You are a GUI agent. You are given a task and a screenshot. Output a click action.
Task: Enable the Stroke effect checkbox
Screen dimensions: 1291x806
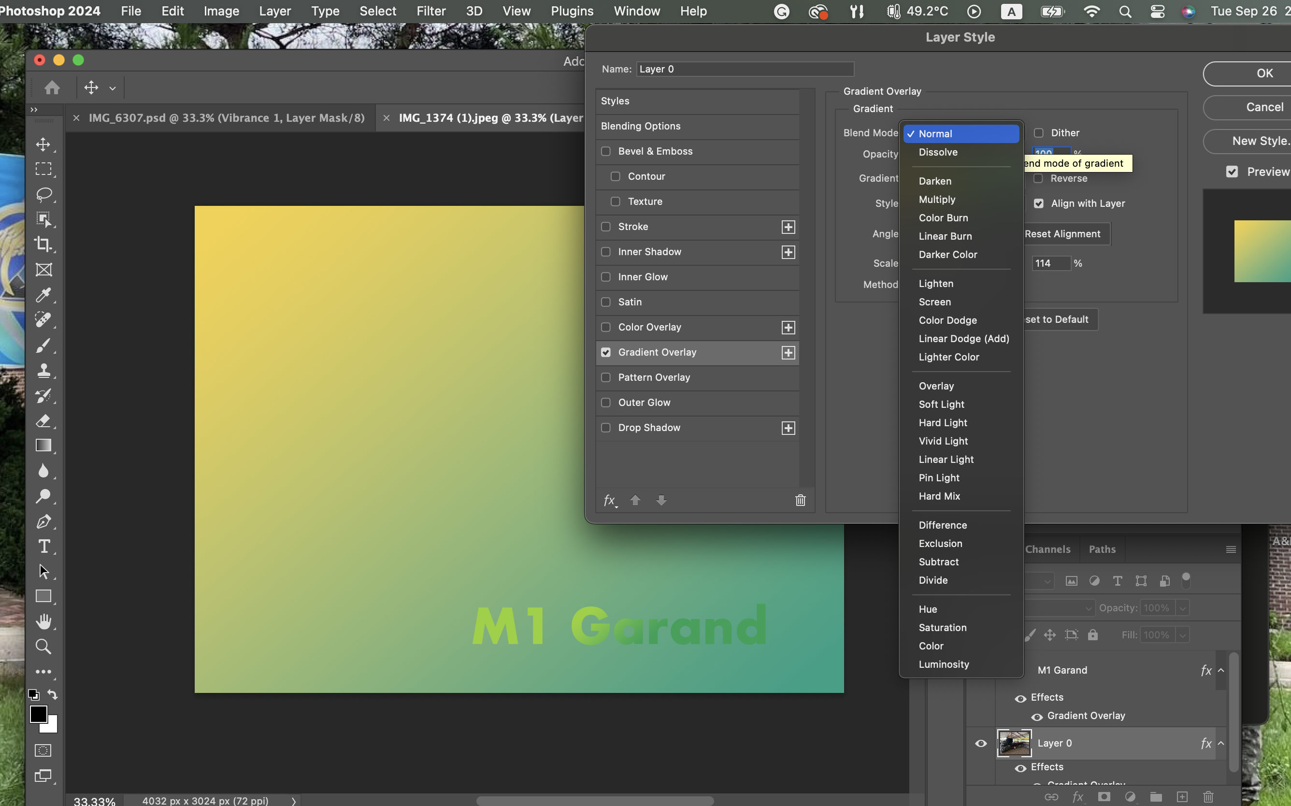(x=605, y=227)
